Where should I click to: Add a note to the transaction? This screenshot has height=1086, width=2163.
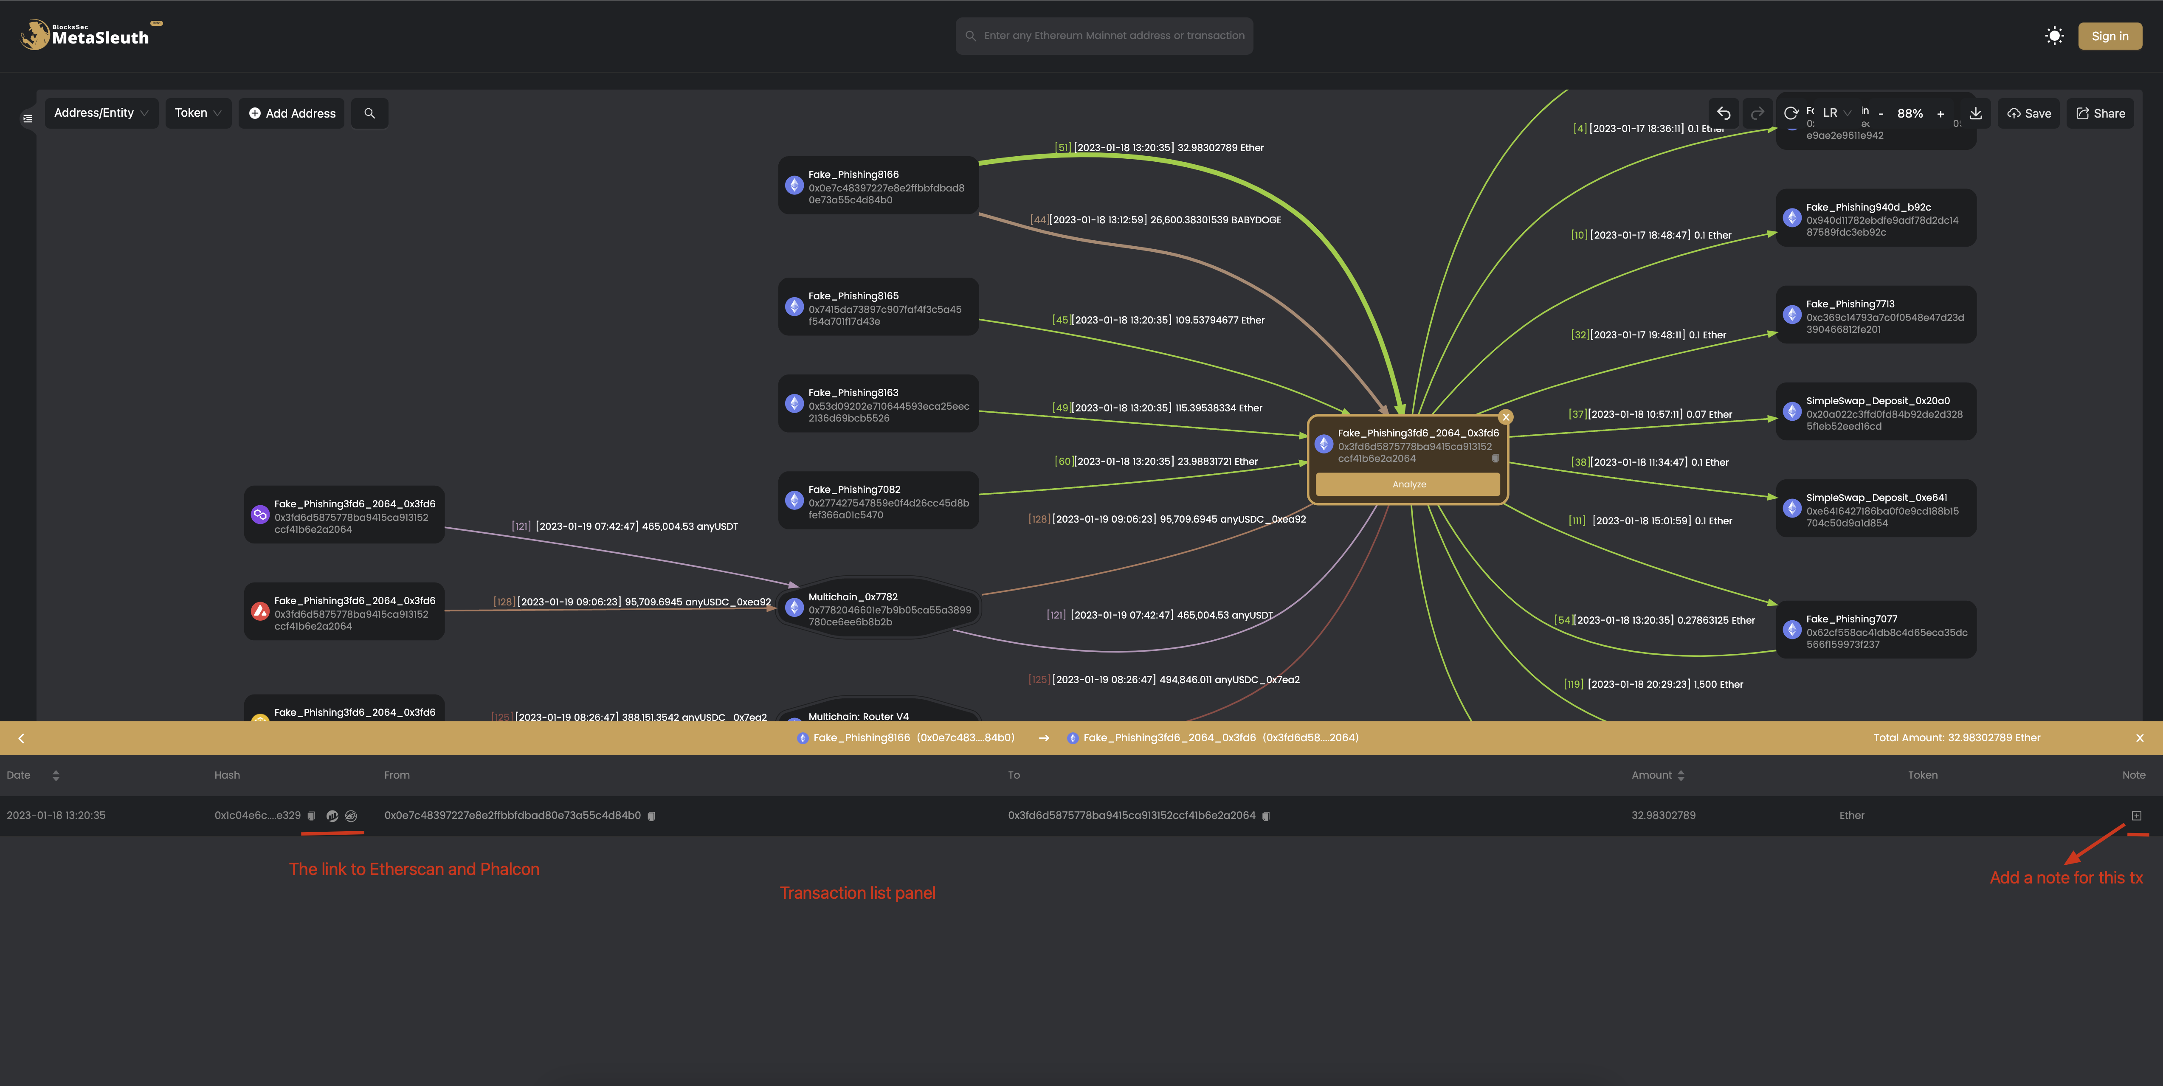tap(2136, 816)
